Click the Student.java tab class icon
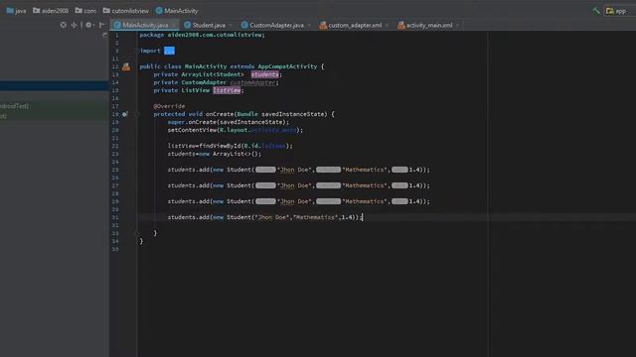This screenshot has height=357, width=636. pos(188,25)
